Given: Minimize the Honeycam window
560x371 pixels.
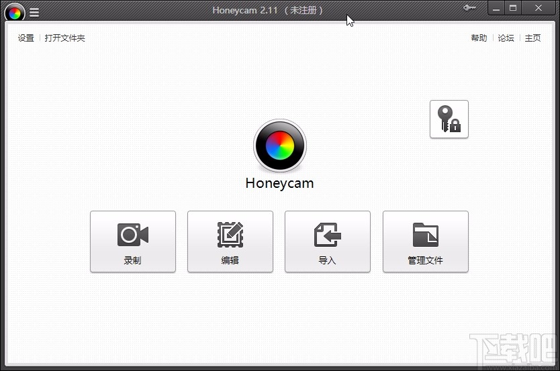Looking at the screenshot, I should [496, 8].
